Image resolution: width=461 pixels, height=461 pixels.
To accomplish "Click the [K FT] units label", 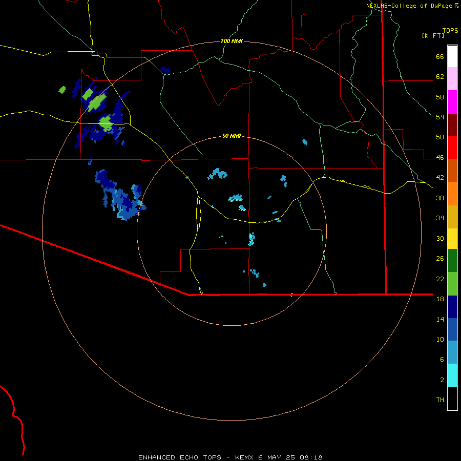I will pos(433,35).
